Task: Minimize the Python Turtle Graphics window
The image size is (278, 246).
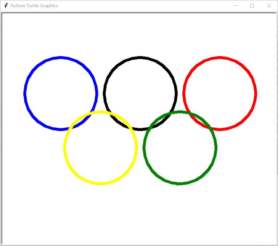Action: coord(235,6)
